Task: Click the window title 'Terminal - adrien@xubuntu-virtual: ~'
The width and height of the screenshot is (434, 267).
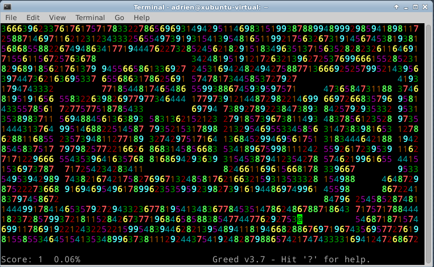Action: pyautogui.click(x=201, y=7)
